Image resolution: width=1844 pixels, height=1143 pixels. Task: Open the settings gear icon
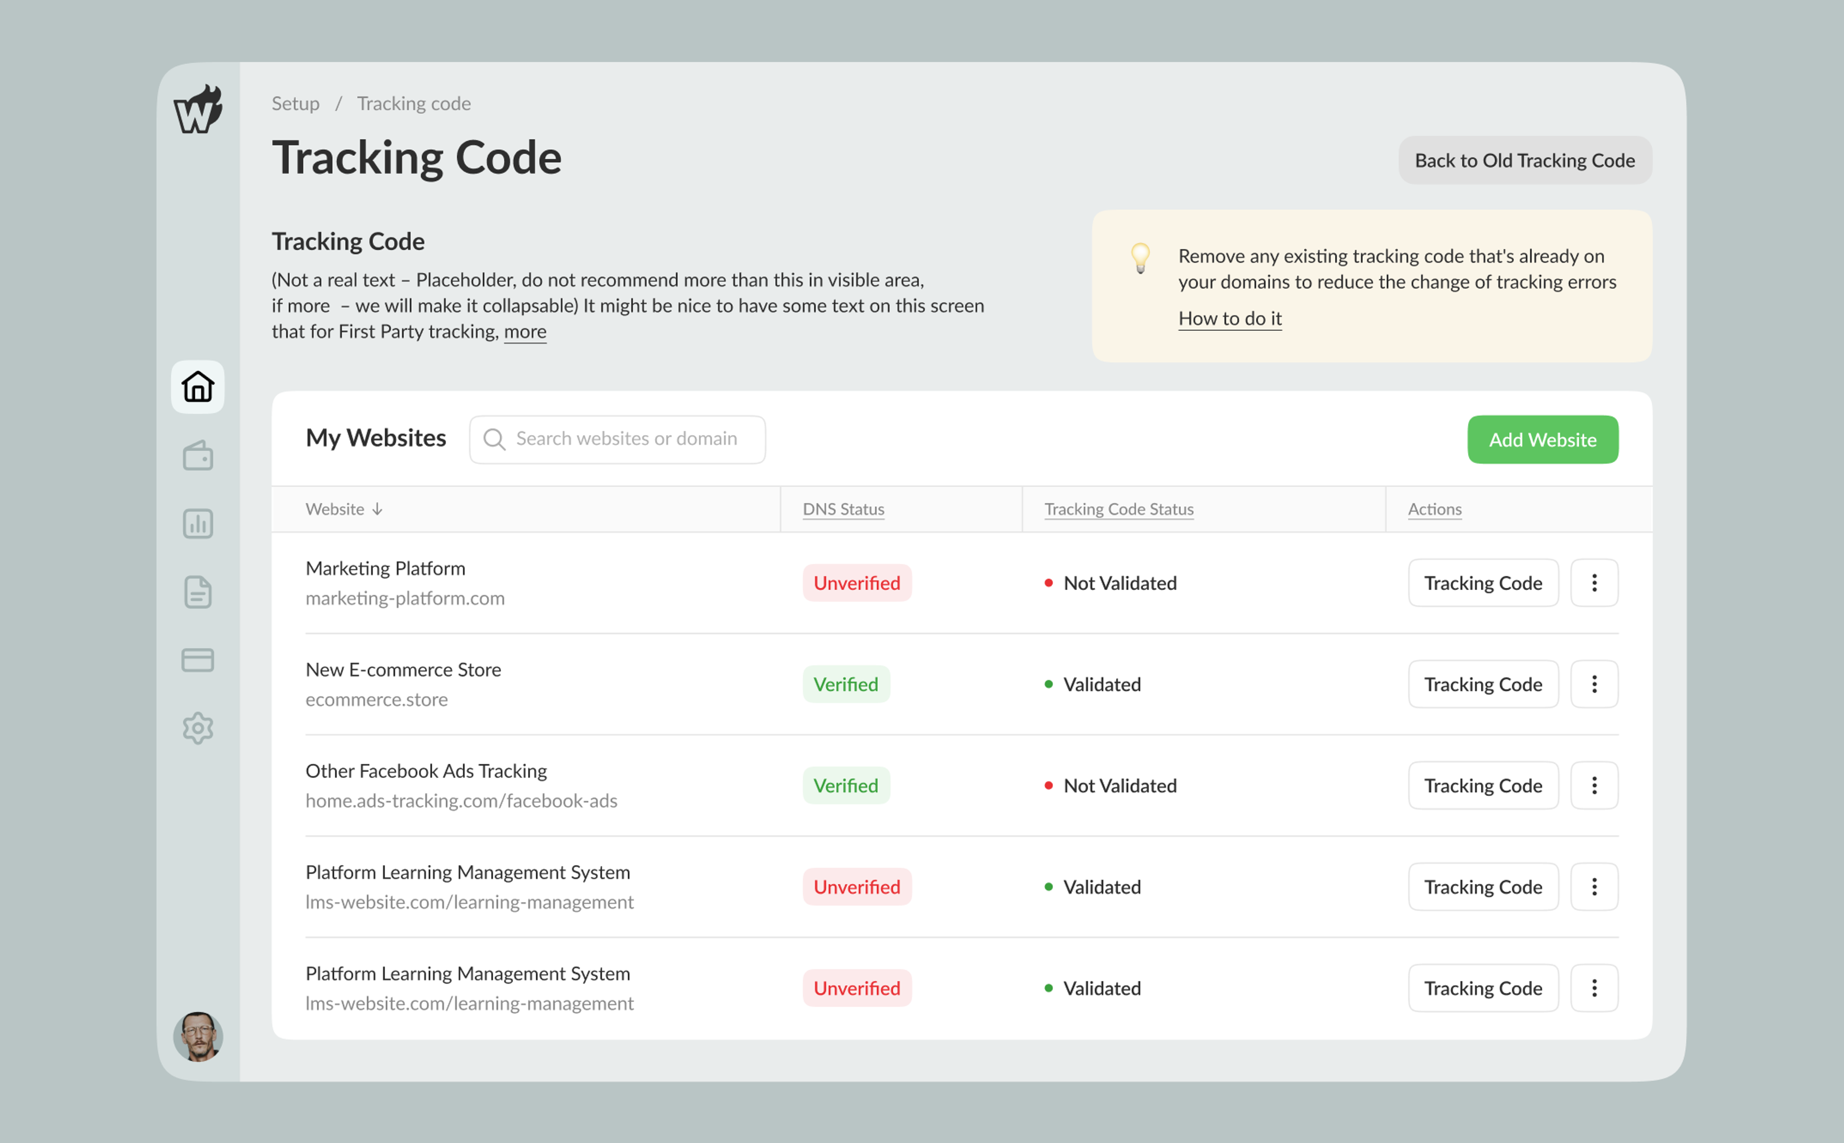(198, 728)
